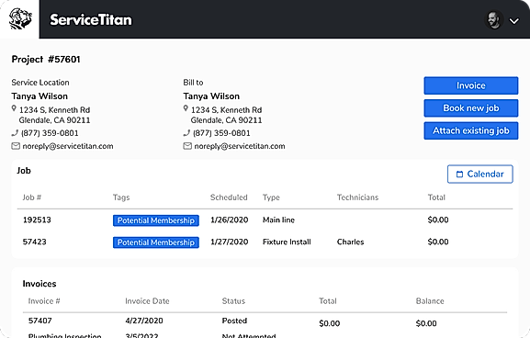This screenshot has width=530, height=338.
Task: Click the Status column header
Action: [233, 301]
